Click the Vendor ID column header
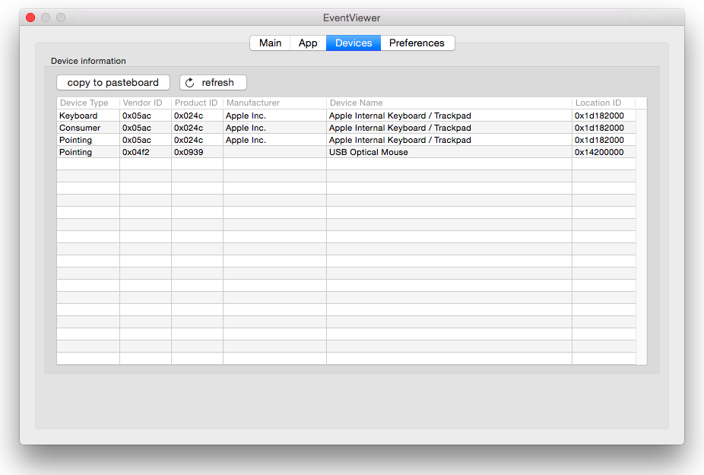This screenshot has height=475, width=704. click(x=145, y=103)
